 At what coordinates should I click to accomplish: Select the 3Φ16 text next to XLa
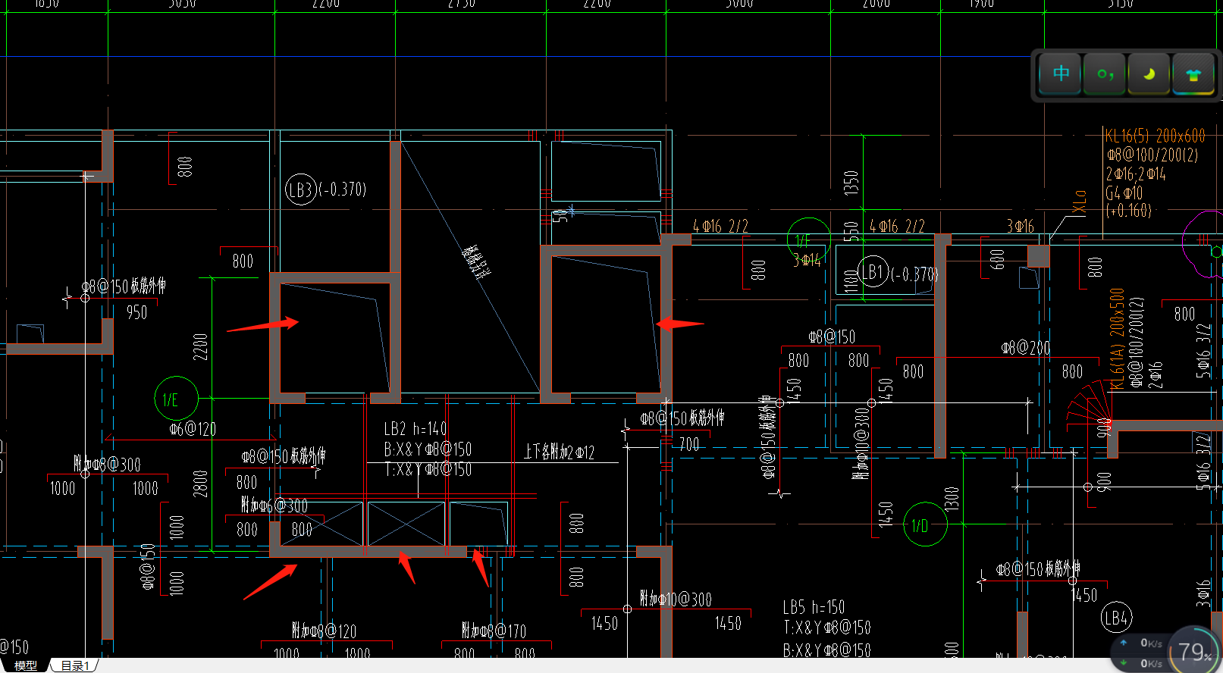1020,227
